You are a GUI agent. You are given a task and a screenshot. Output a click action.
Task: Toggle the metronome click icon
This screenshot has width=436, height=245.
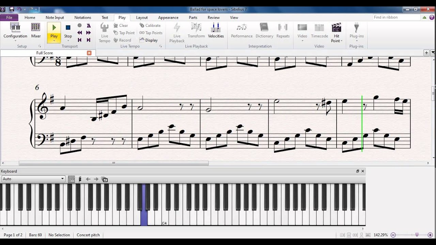click(x=89, y=26)
